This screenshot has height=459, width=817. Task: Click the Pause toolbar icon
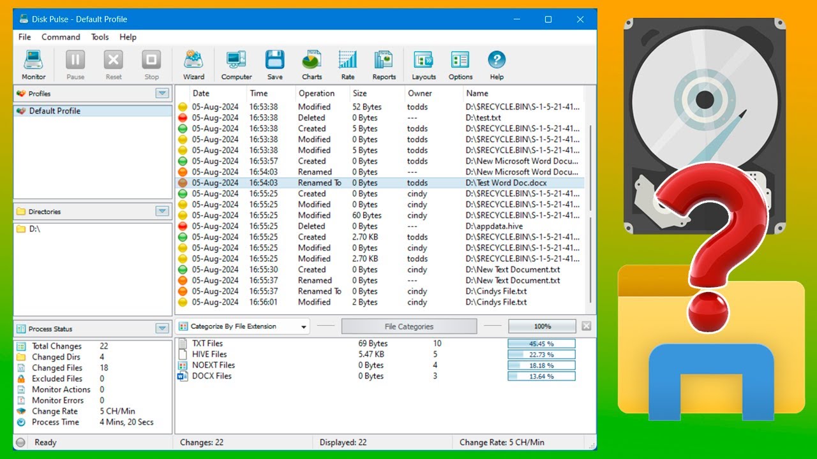point(75,61)
